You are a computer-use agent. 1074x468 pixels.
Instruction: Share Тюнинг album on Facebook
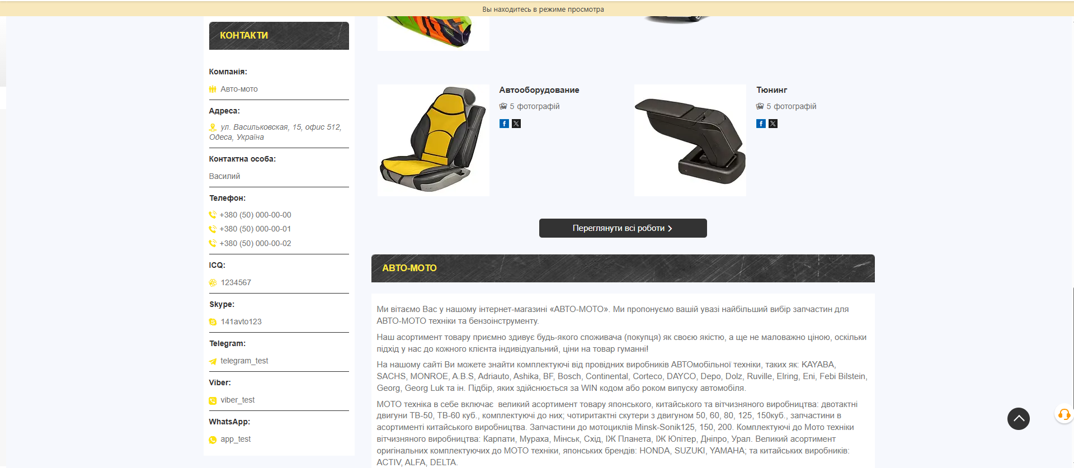(x=761, y=124)
